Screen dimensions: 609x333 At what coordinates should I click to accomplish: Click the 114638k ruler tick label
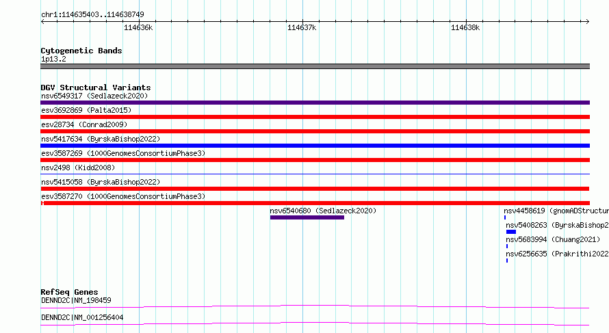click(x=465, y=27)
